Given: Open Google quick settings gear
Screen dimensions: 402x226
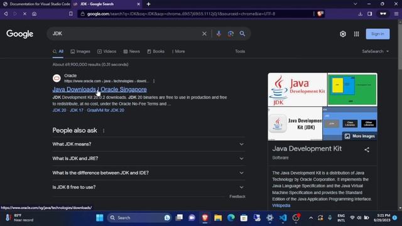Looking at the screenshot, I should click(343, 34).
